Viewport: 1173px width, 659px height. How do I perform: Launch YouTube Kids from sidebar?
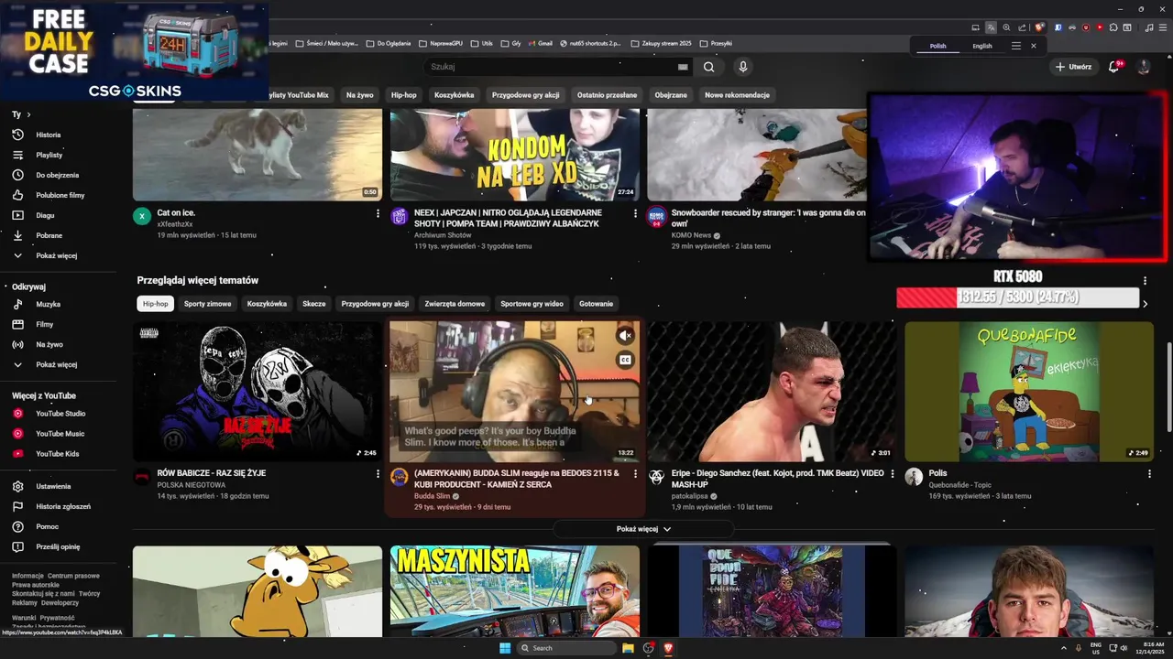[x=57, y=454]
